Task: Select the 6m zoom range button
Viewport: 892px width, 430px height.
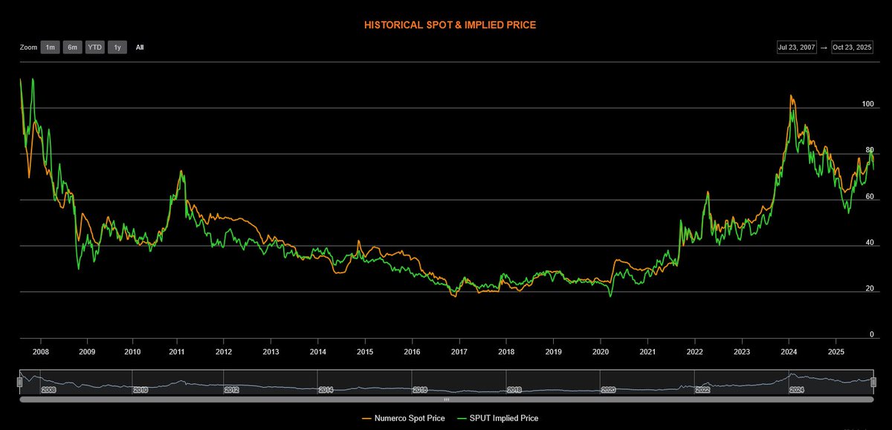Action: 72,48
